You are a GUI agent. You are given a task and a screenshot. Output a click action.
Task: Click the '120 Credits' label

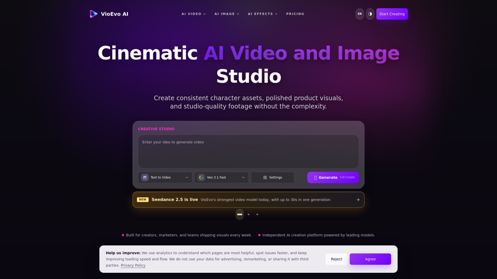click(x=347, y=177)
